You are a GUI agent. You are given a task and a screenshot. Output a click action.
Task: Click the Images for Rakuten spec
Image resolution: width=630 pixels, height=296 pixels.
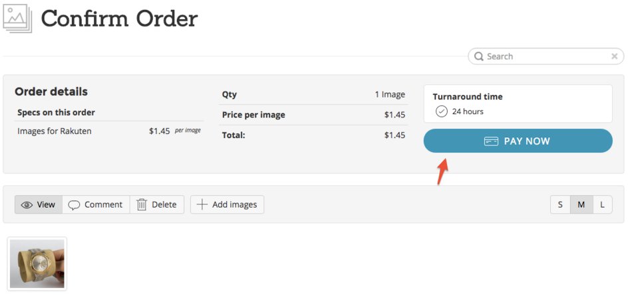point(55,131)
